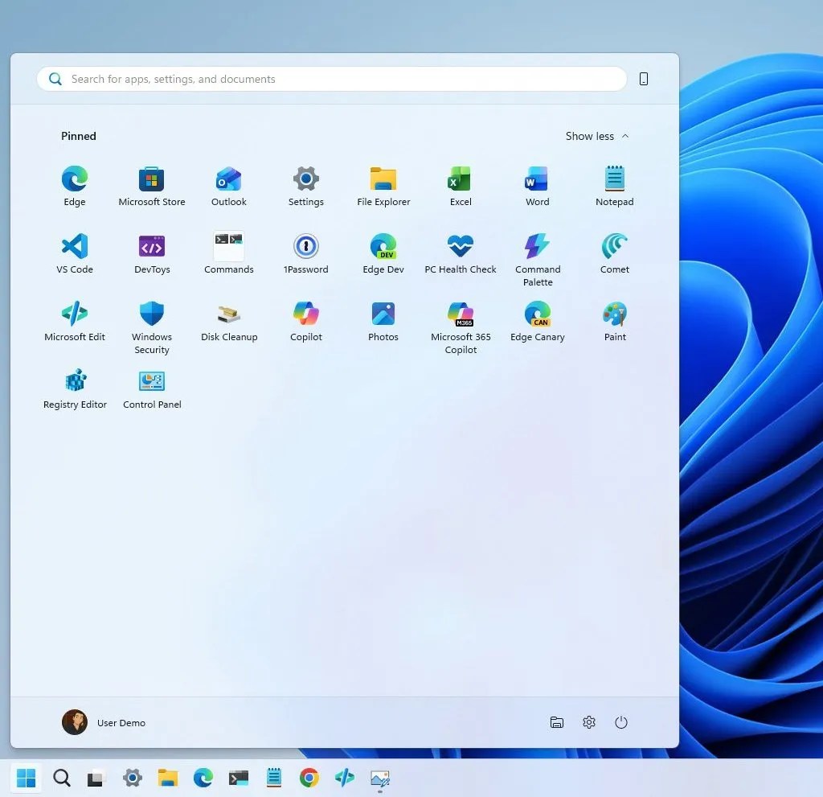Open the Comet browser

[x=614, y=246]
